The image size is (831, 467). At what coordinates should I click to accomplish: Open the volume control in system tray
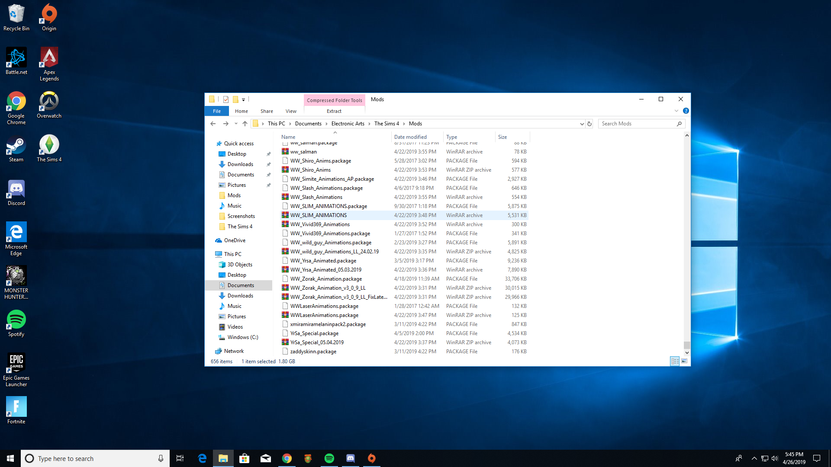[x=775, y=458]
